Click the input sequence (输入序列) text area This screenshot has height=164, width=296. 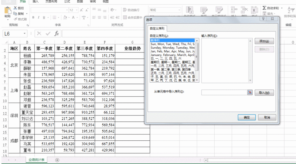tap(227, 61)
